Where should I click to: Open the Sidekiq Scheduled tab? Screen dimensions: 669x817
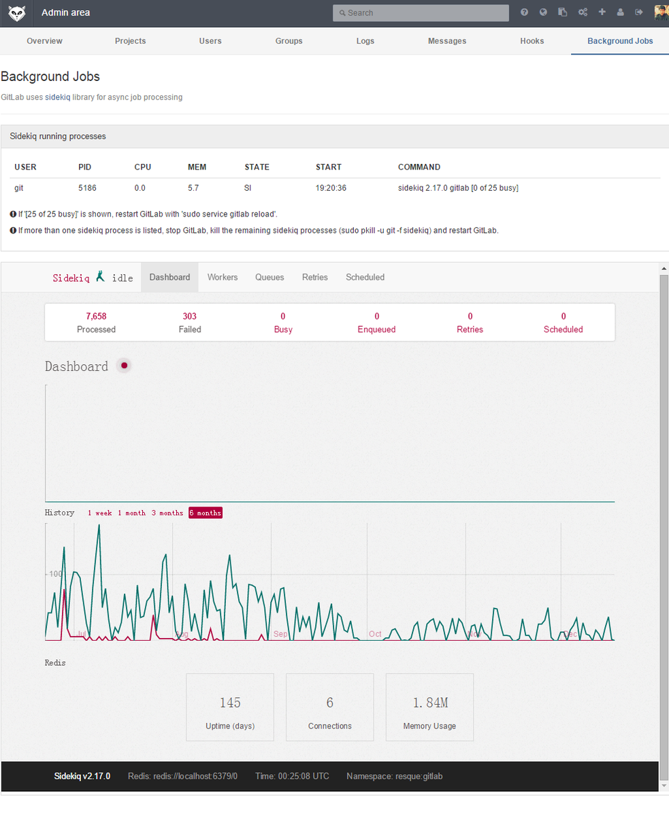point(365,277)
